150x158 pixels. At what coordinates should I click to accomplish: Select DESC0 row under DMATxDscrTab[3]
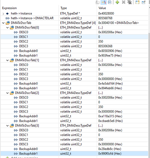[x=74, y=130]
